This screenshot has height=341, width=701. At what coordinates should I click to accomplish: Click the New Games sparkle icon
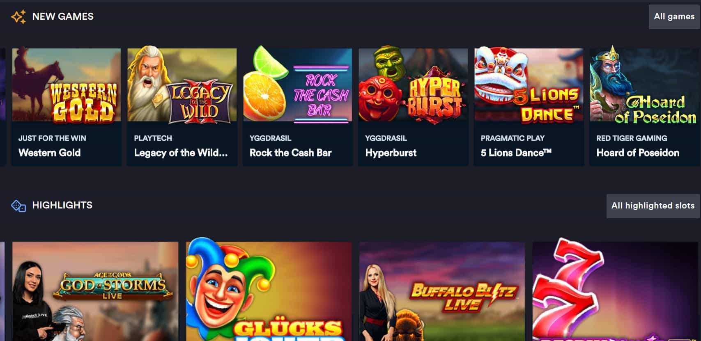pos(18,17)
